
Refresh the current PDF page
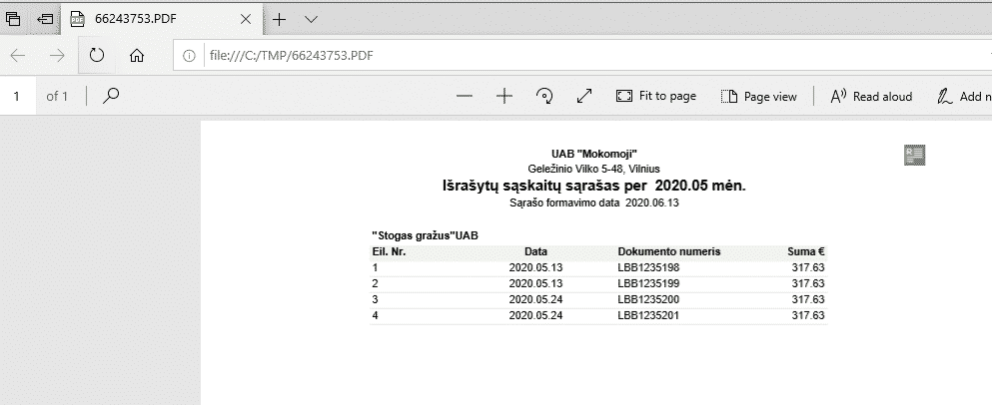pyautogui.click(x=97, y=55)
